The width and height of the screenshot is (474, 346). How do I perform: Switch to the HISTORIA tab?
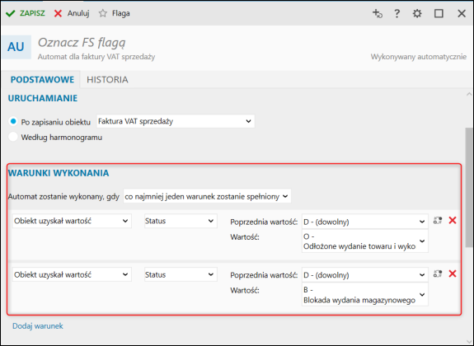click(107, 79)
